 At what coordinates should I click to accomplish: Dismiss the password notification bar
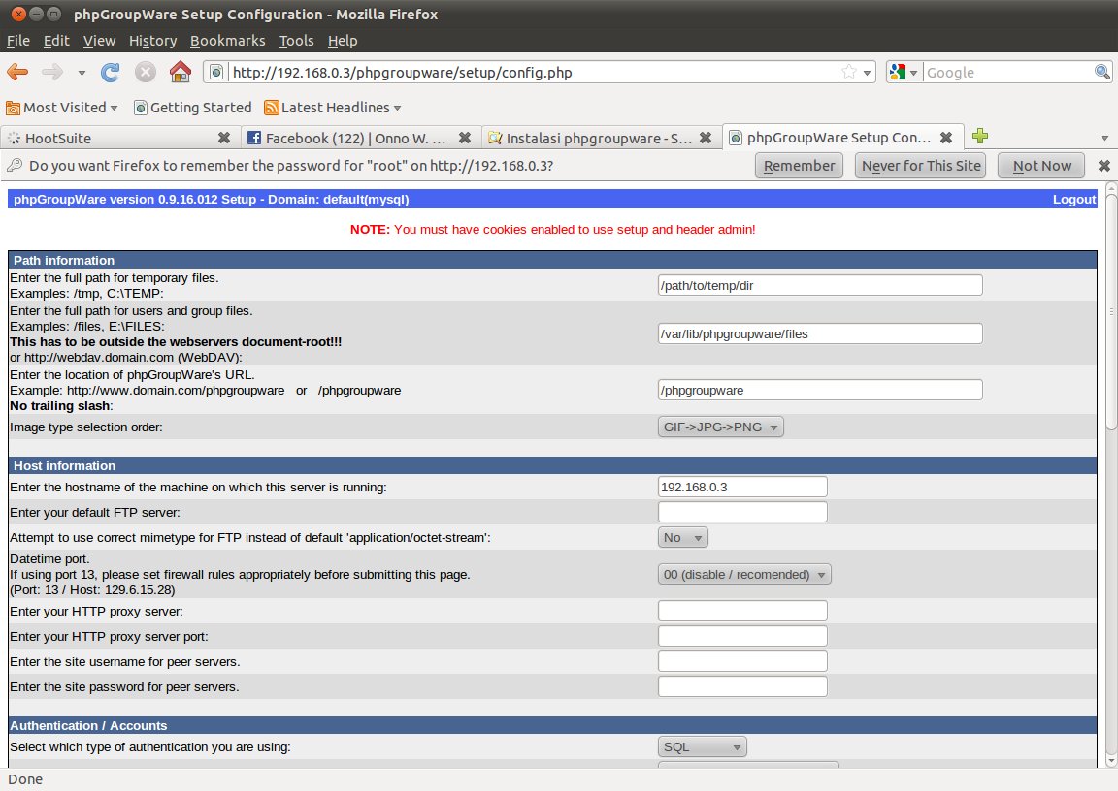click(x=1103, y=166)
